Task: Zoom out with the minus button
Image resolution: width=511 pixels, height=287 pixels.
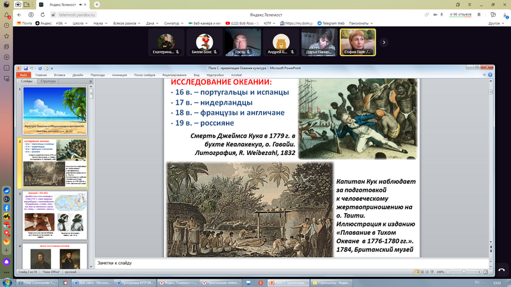Action: point(448,272)
